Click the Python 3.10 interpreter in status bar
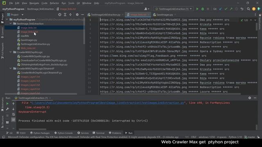Screen dimensions: 262x147 pyautogui.click(x=235, y=137)
